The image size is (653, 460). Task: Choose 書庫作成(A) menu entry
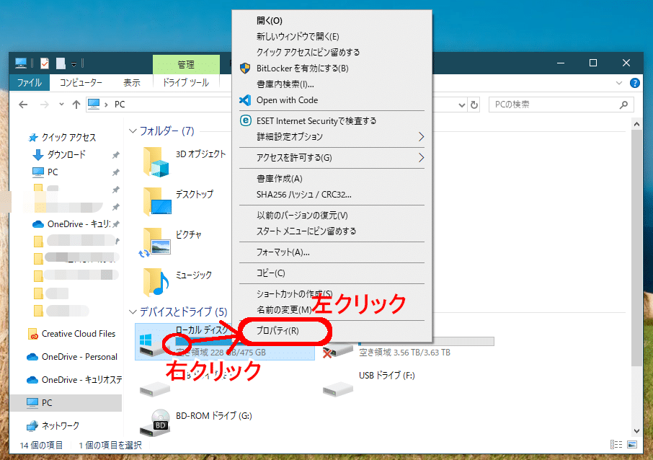pos(279,179)
